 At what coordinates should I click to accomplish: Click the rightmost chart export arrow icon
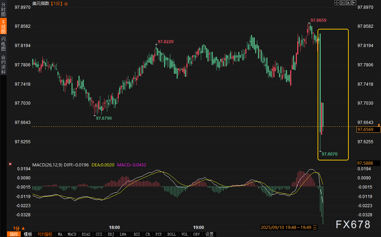click(x=354, y=3)
